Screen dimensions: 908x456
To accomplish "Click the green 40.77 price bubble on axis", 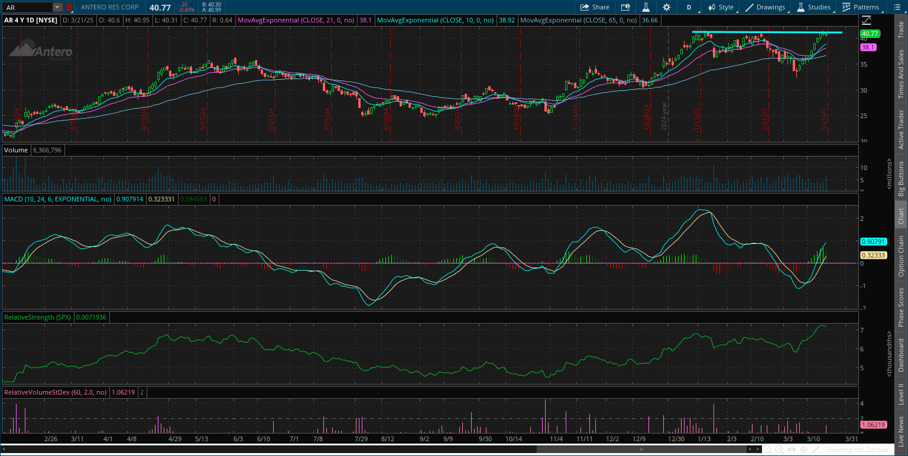I will pyautogui.click(x=871, y=34).
